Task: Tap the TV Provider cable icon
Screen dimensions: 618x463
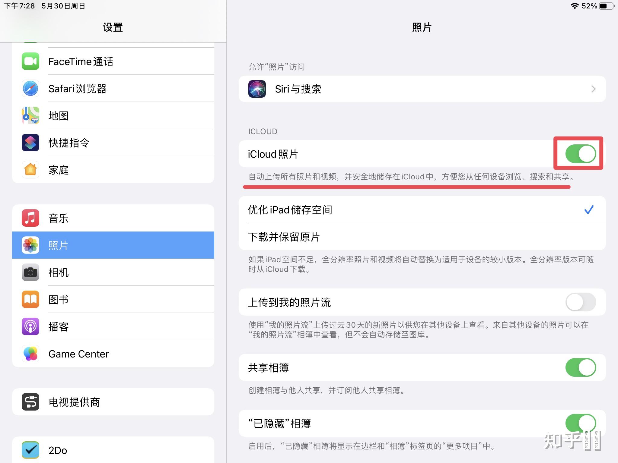Action: [30, 402]
